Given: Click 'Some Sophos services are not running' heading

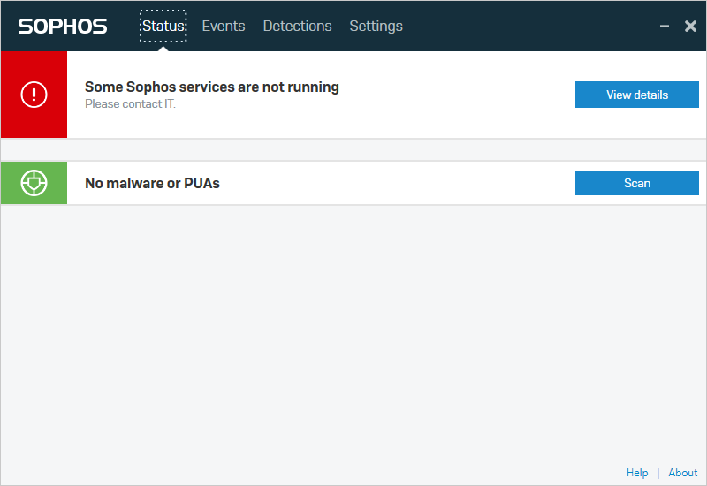Looking at the screenshot, I should pos(211,87).
